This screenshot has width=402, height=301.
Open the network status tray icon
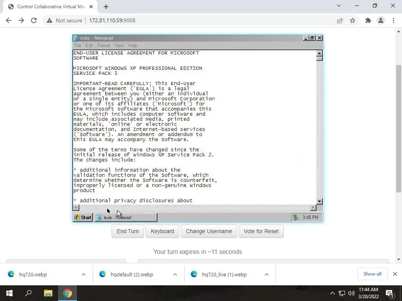pyautogui.click(x=342, y=293)
